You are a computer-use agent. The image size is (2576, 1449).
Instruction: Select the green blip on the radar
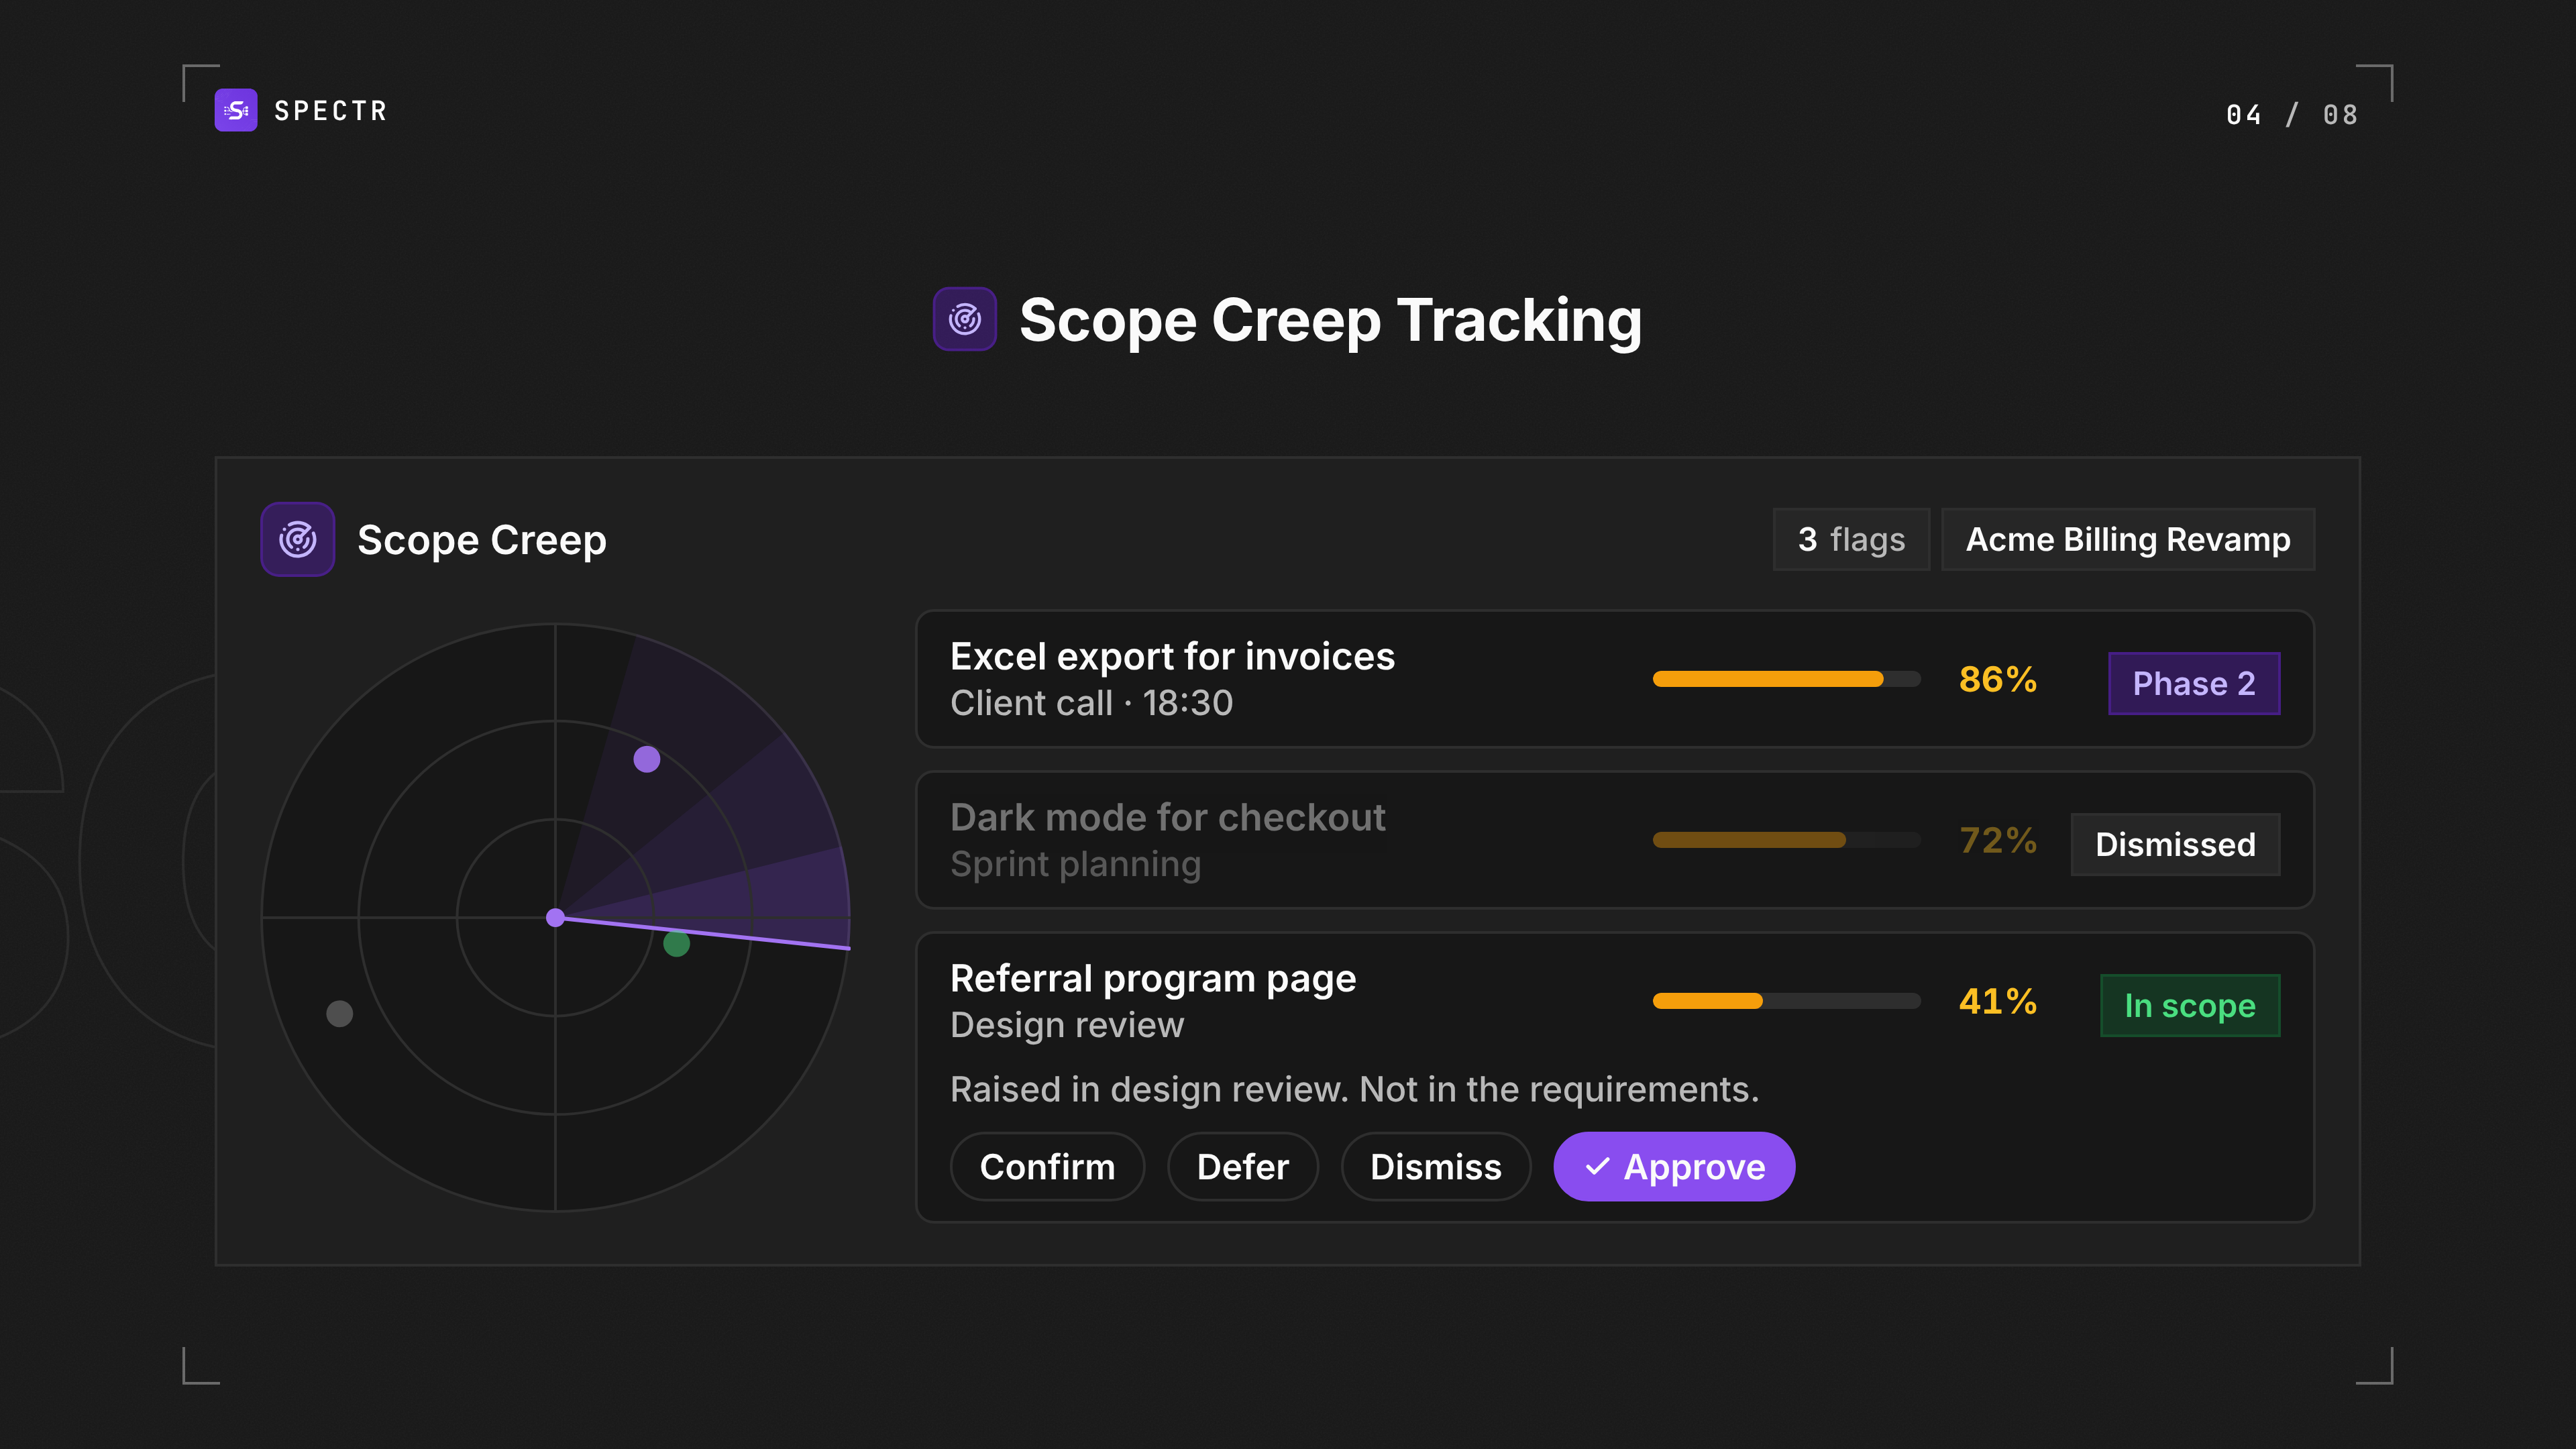pos(677,943)
